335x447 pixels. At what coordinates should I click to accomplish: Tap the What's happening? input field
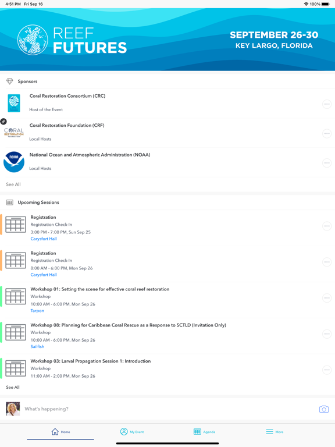point(168,409)
